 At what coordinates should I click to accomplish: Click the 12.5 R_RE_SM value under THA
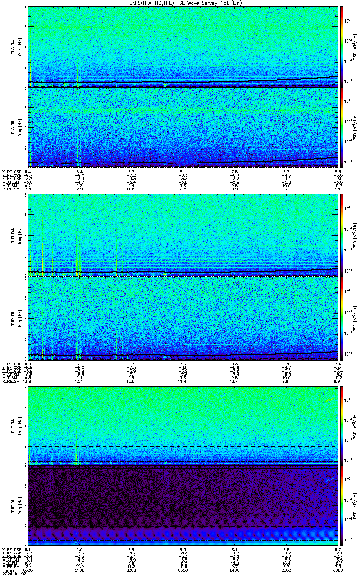(x=28, y=189)
